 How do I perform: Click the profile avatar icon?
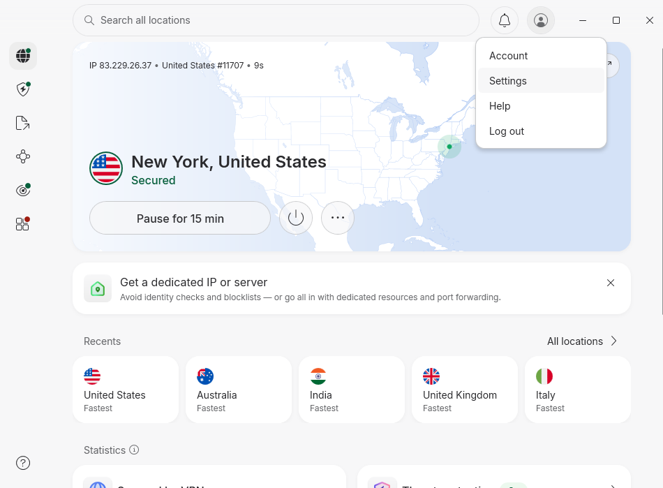541,20
